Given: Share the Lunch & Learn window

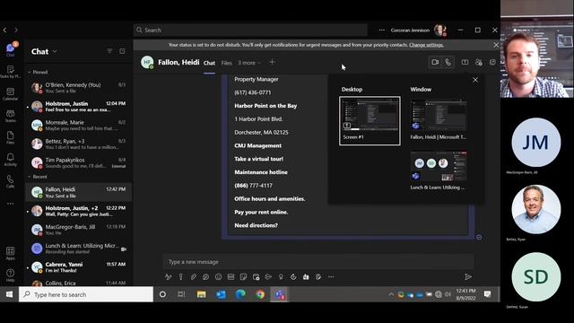Looking at the screenshot, I should point(439,170).
